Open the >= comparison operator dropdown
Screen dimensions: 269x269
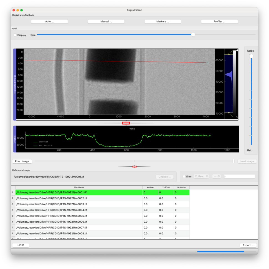(217, 176)
